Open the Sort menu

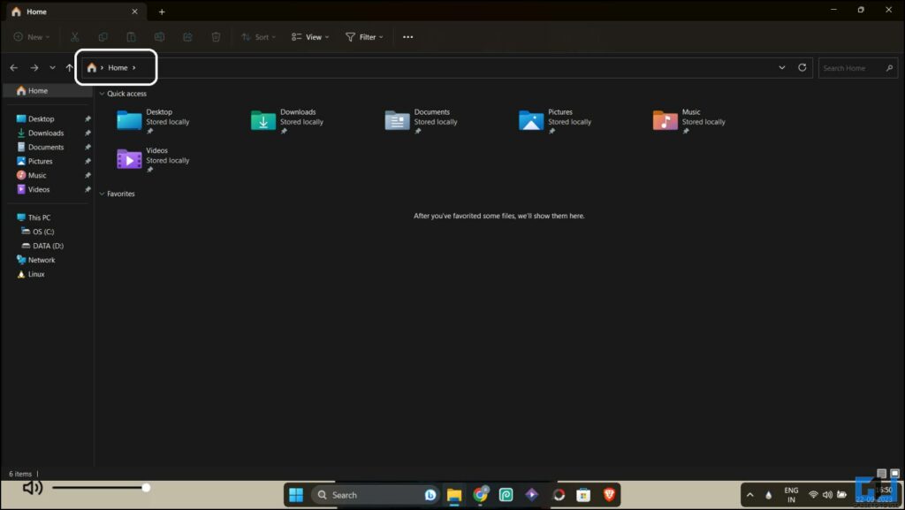pyautogui.click(x=260, y=36)
